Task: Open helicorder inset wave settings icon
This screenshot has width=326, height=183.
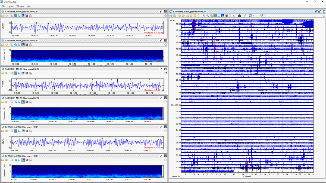Action: pos(211,16)
